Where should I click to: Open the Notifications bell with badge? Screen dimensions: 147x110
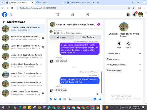pos(134,15)
